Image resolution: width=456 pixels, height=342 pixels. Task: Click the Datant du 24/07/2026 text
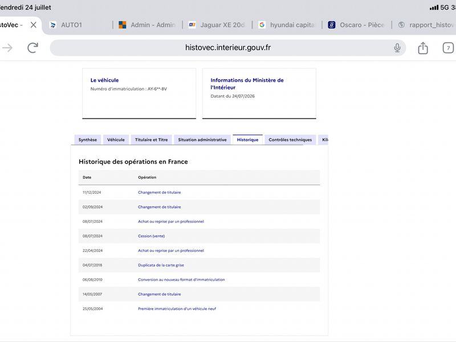click(x=233, y=96)
